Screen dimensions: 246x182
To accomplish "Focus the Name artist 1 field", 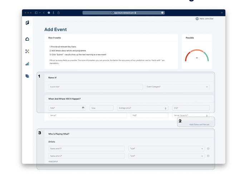I will pyautogui.click(x=87, y=148).
